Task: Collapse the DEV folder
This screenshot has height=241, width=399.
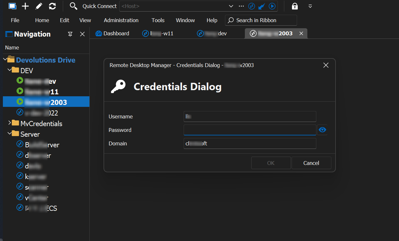Action: click(x=9, y=70)
